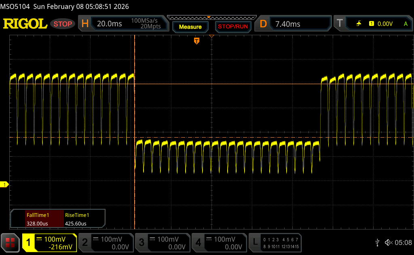Click the USB connection status icon

377,242
